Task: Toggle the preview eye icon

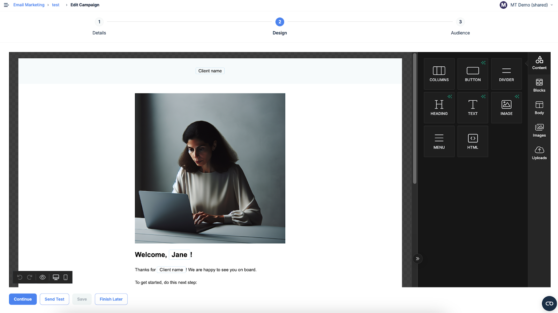Action: tap(43, 277)
